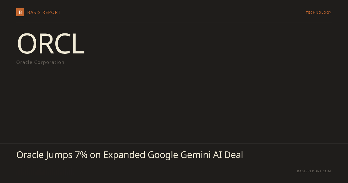Visit the basisreport.com link in the footer
Image resolution: width=348 pixels, height=183 pixels.
[314, 171]
